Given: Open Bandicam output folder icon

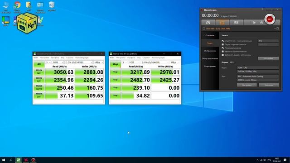Looking at the screenshot, I should coord(254,23).
